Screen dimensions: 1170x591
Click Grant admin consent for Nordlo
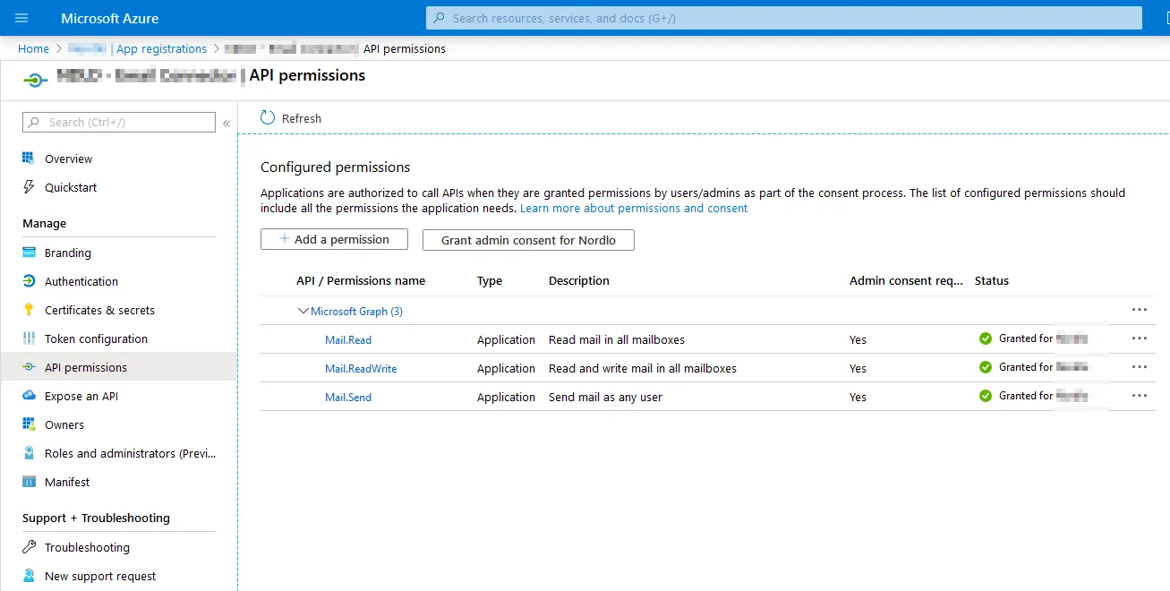click(528, 240)
